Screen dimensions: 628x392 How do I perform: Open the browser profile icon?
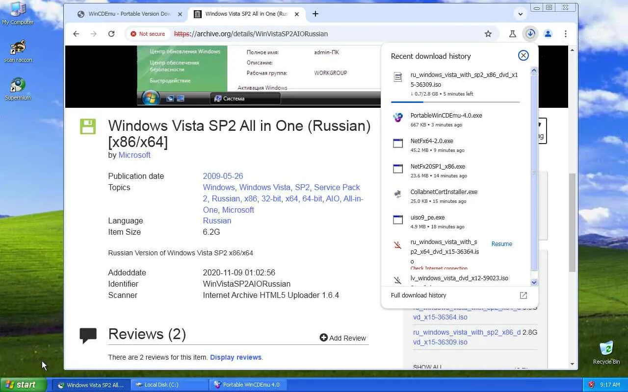point(548,34)
